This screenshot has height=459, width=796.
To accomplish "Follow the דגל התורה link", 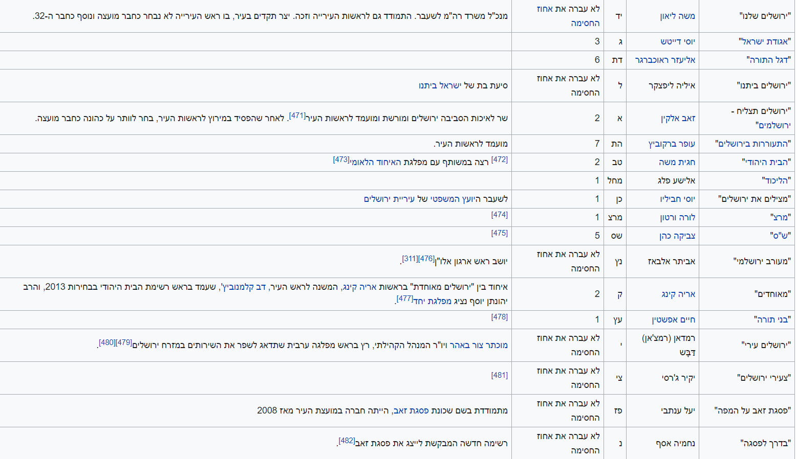I will coord(768,60).
